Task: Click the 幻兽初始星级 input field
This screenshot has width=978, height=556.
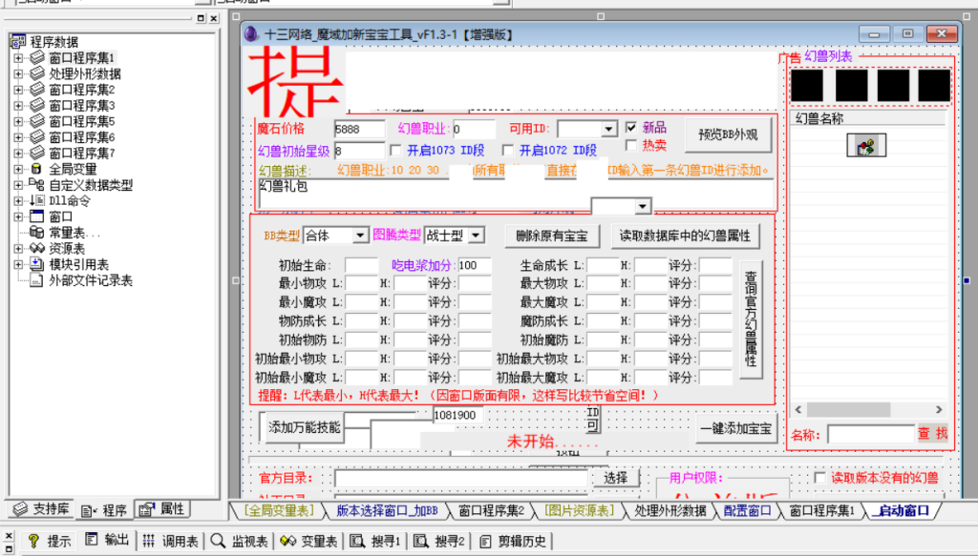Action: pyautogui.click(x=359, y=151)
